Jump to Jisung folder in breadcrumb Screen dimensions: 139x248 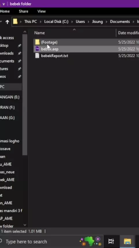pos(97,21)
